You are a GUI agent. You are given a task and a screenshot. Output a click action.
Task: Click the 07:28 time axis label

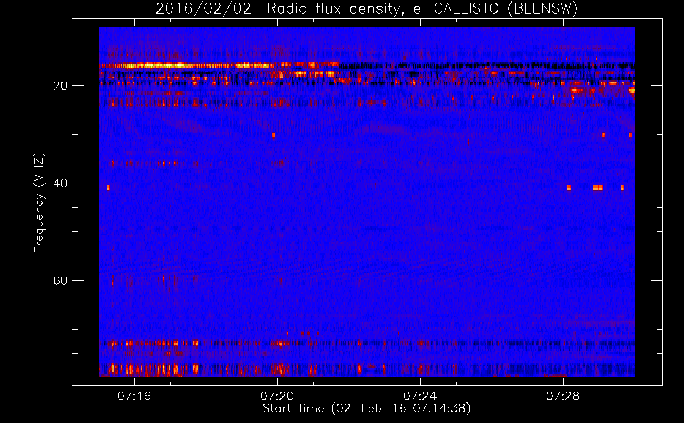563,396
